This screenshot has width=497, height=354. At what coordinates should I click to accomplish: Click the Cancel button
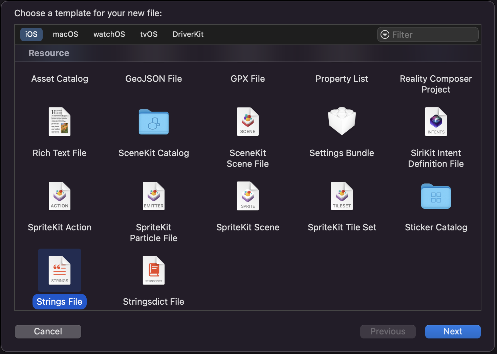[x=48, y=332]
